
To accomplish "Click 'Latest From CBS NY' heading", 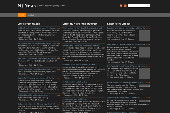I will 119,24.
